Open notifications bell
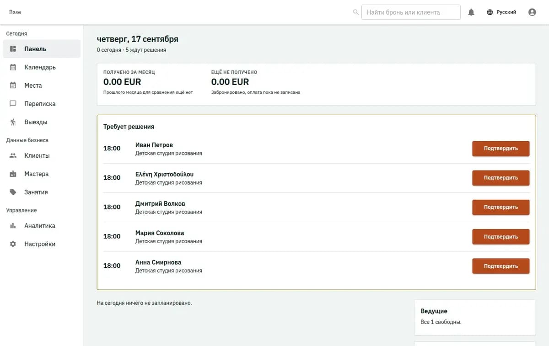Image resolution: width=549 pixels, height=346 pixels. click(x=471, y=12)
